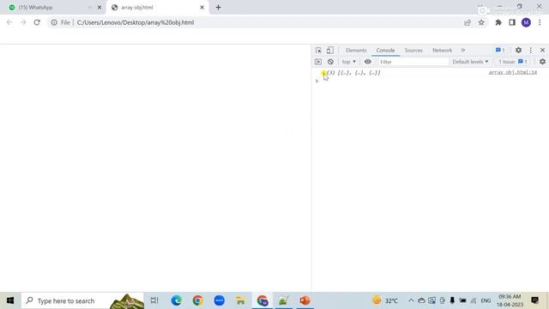Close the DevTools panel
The width and height of the screenshot is (549, 309).
click(x=542, y=51)
